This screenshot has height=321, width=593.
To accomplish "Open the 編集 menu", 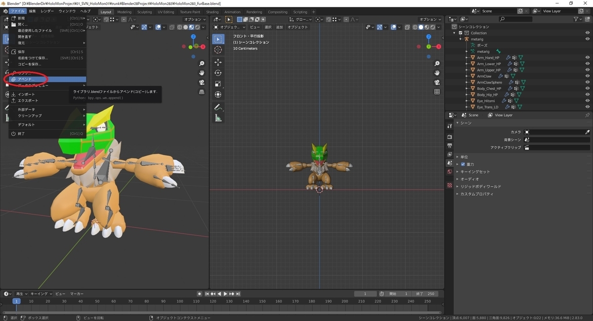I will 32,11.
